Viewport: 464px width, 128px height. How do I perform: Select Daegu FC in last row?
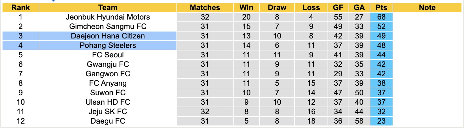[108, 121]
